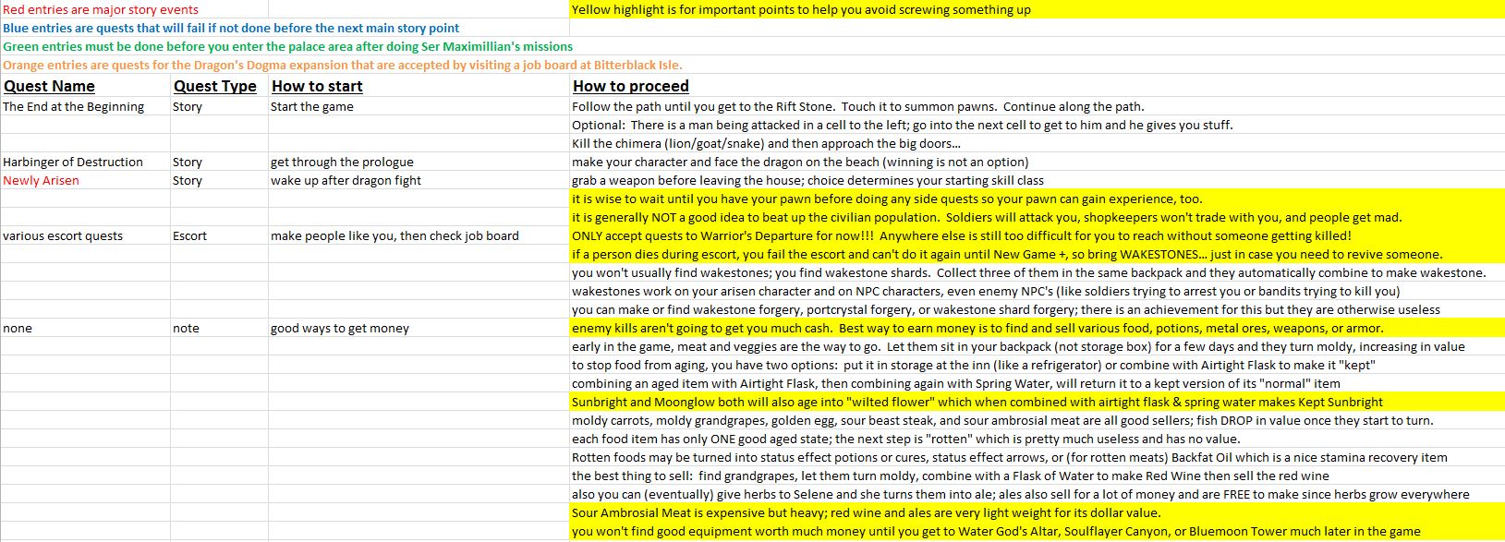The image size is (1505, 542).
Task: Select the 'Newly Arisen' quest cell
Action: point(86,180)
